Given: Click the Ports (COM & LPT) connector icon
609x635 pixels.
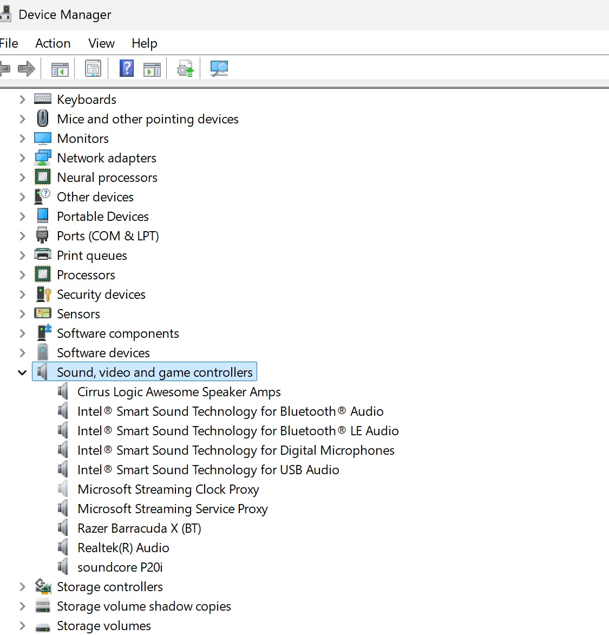Looking at the screenshot, I should point(42,235).
